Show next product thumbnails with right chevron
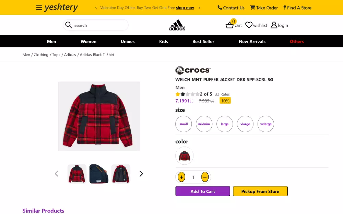 [x=141, y=174]
